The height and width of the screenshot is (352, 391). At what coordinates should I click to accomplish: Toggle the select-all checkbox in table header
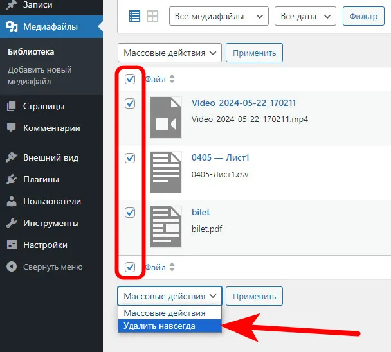click(x=130, y=79)
